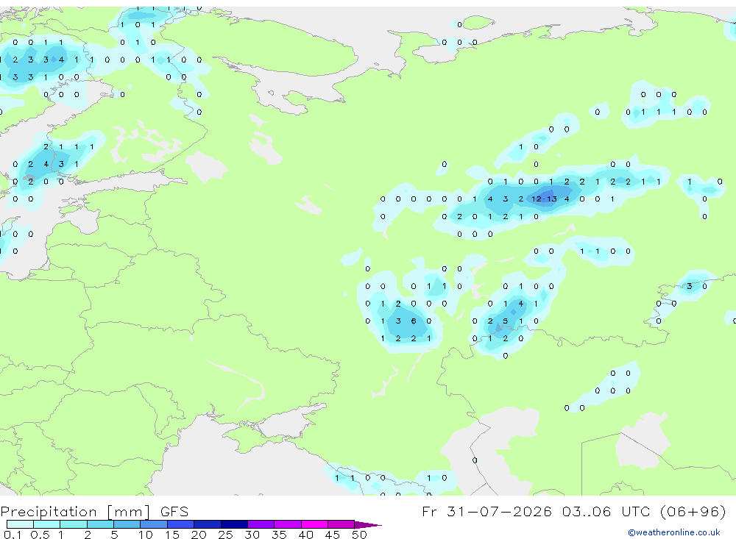Click the 5–10 mm legend color box

pos(127,524)
